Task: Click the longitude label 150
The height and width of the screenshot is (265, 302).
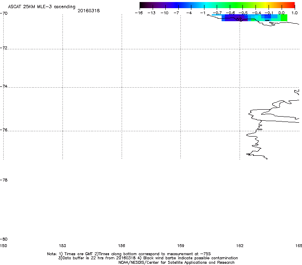Action: (x=3, y=245)
